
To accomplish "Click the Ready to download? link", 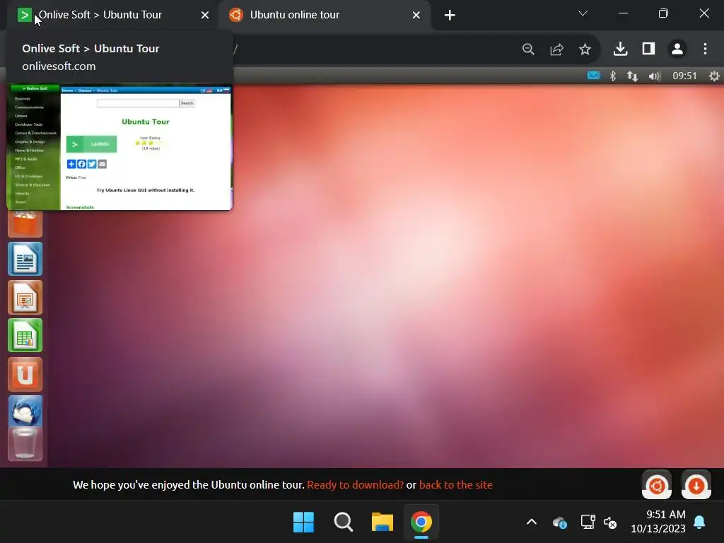I will click(x=355, y=485).
